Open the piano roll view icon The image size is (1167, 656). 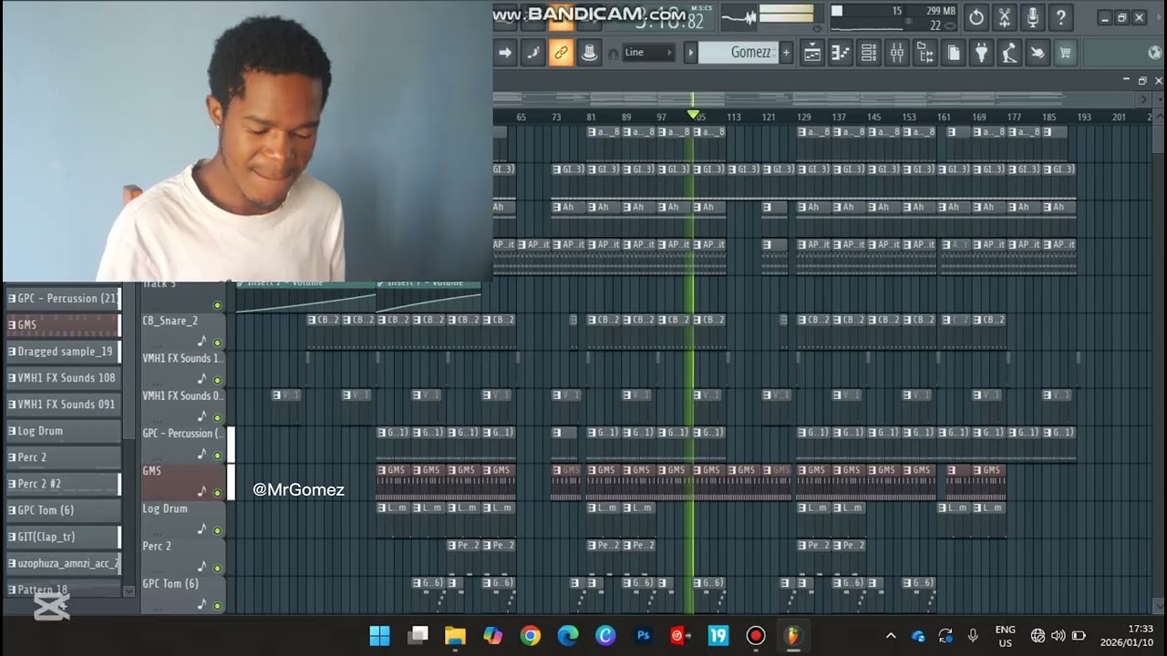tap(840, 53)
